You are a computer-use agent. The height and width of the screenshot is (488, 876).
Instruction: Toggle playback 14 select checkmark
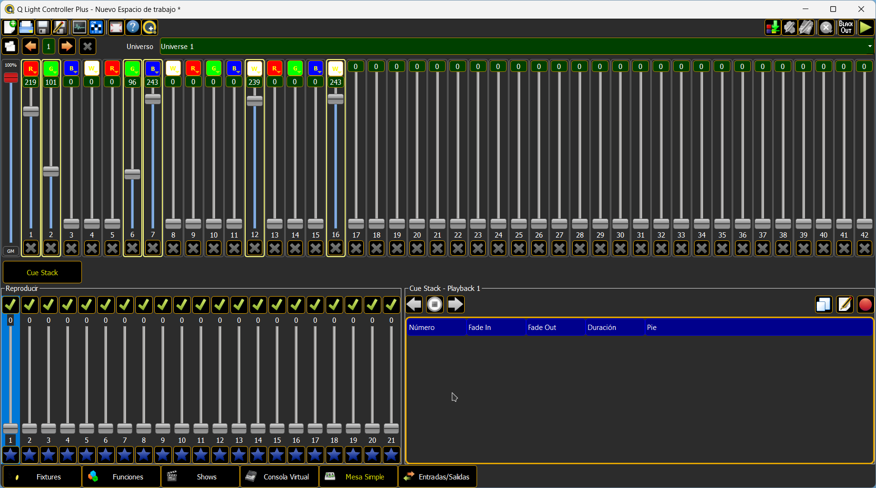[258, 305]
